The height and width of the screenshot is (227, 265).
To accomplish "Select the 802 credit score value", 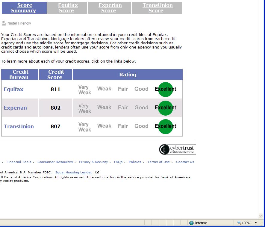I will [x=55, y=108].
